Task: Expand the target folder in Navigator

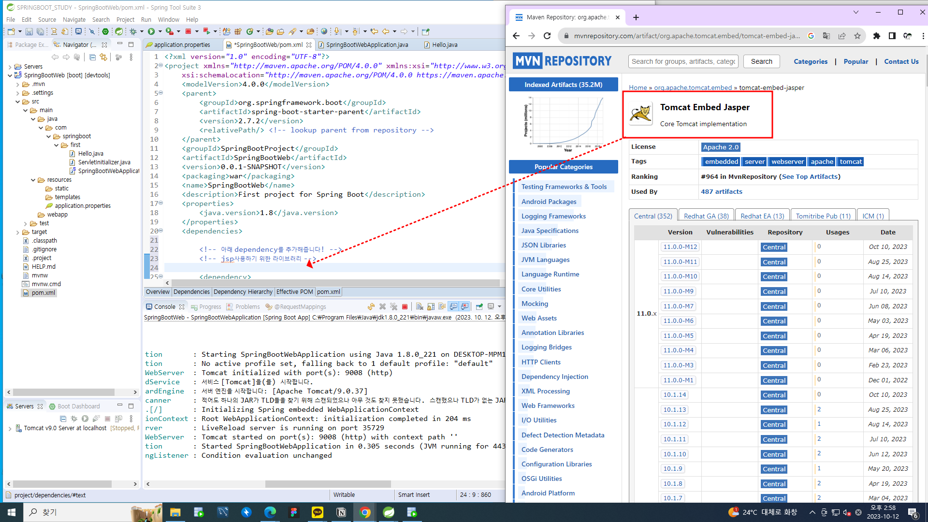Action: [18, 232]
